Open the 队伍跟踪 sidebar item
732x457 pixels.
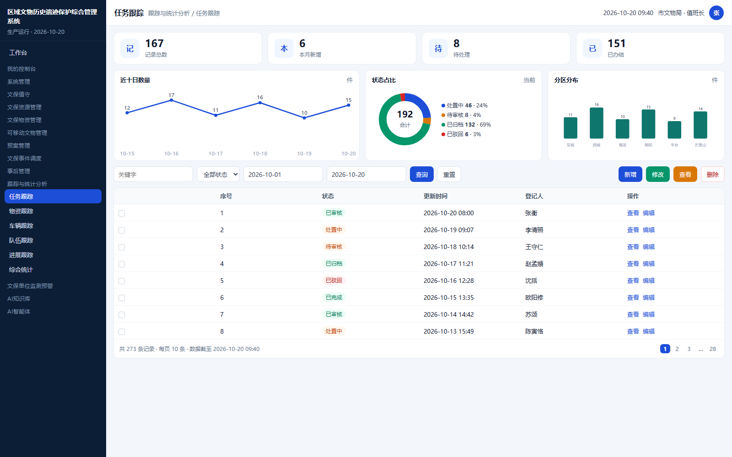click(53, 240)
